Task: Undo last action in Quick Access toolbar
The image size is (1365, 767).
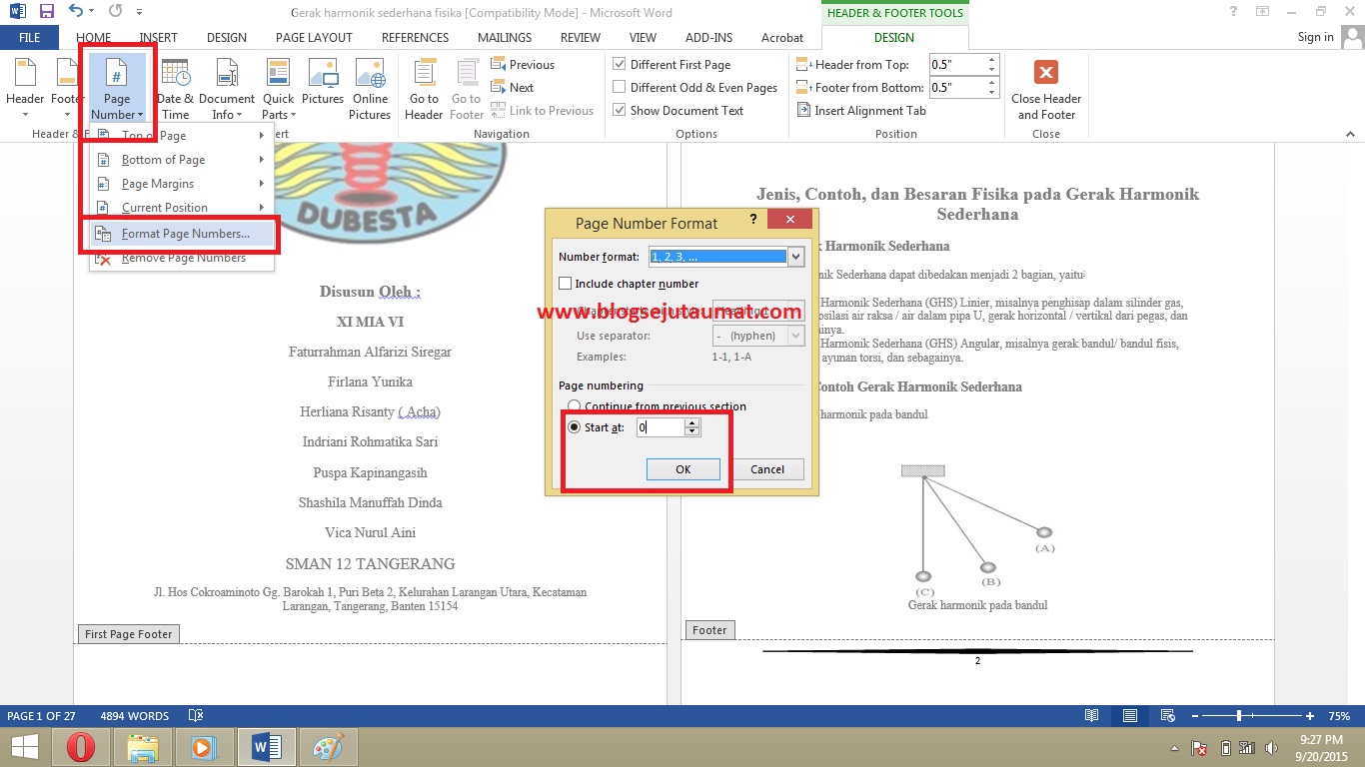Action: click(x=76, y=12)
